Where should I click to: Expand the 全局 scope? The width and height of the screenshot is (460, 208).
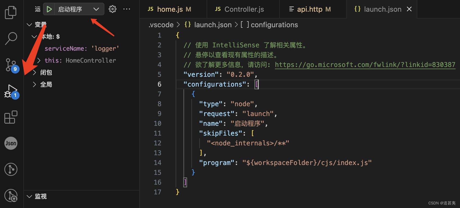[x=34, y=84]
